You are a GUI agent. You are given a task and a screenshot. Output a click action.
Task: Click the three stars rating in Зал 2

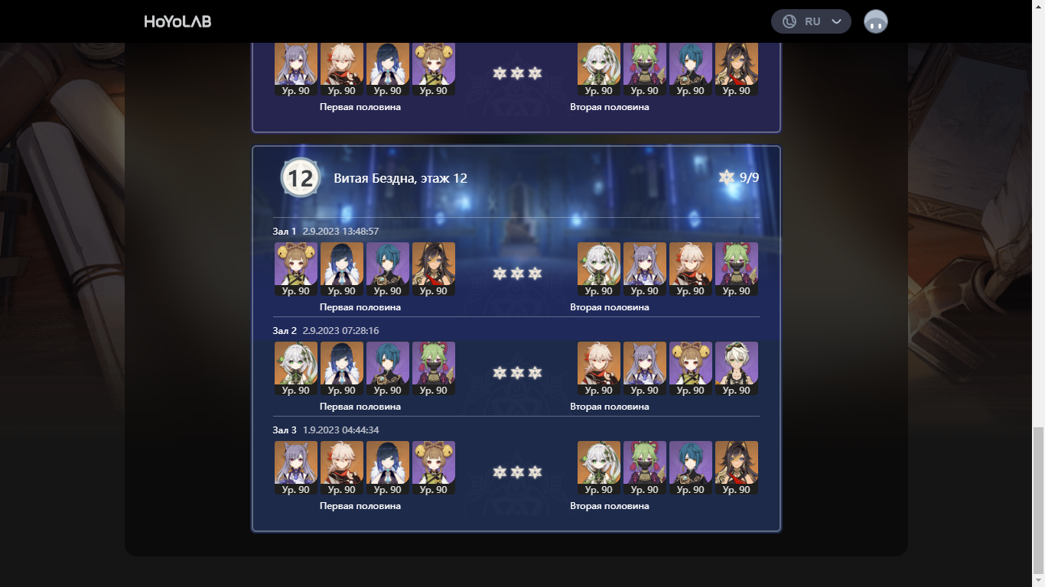click(517, 372)
